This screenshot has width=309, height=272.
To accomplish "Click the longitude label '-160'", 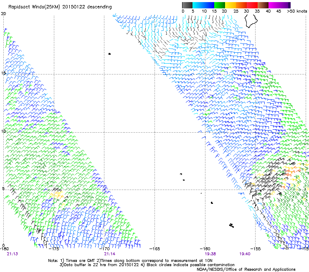I will [x=205, y=249].
